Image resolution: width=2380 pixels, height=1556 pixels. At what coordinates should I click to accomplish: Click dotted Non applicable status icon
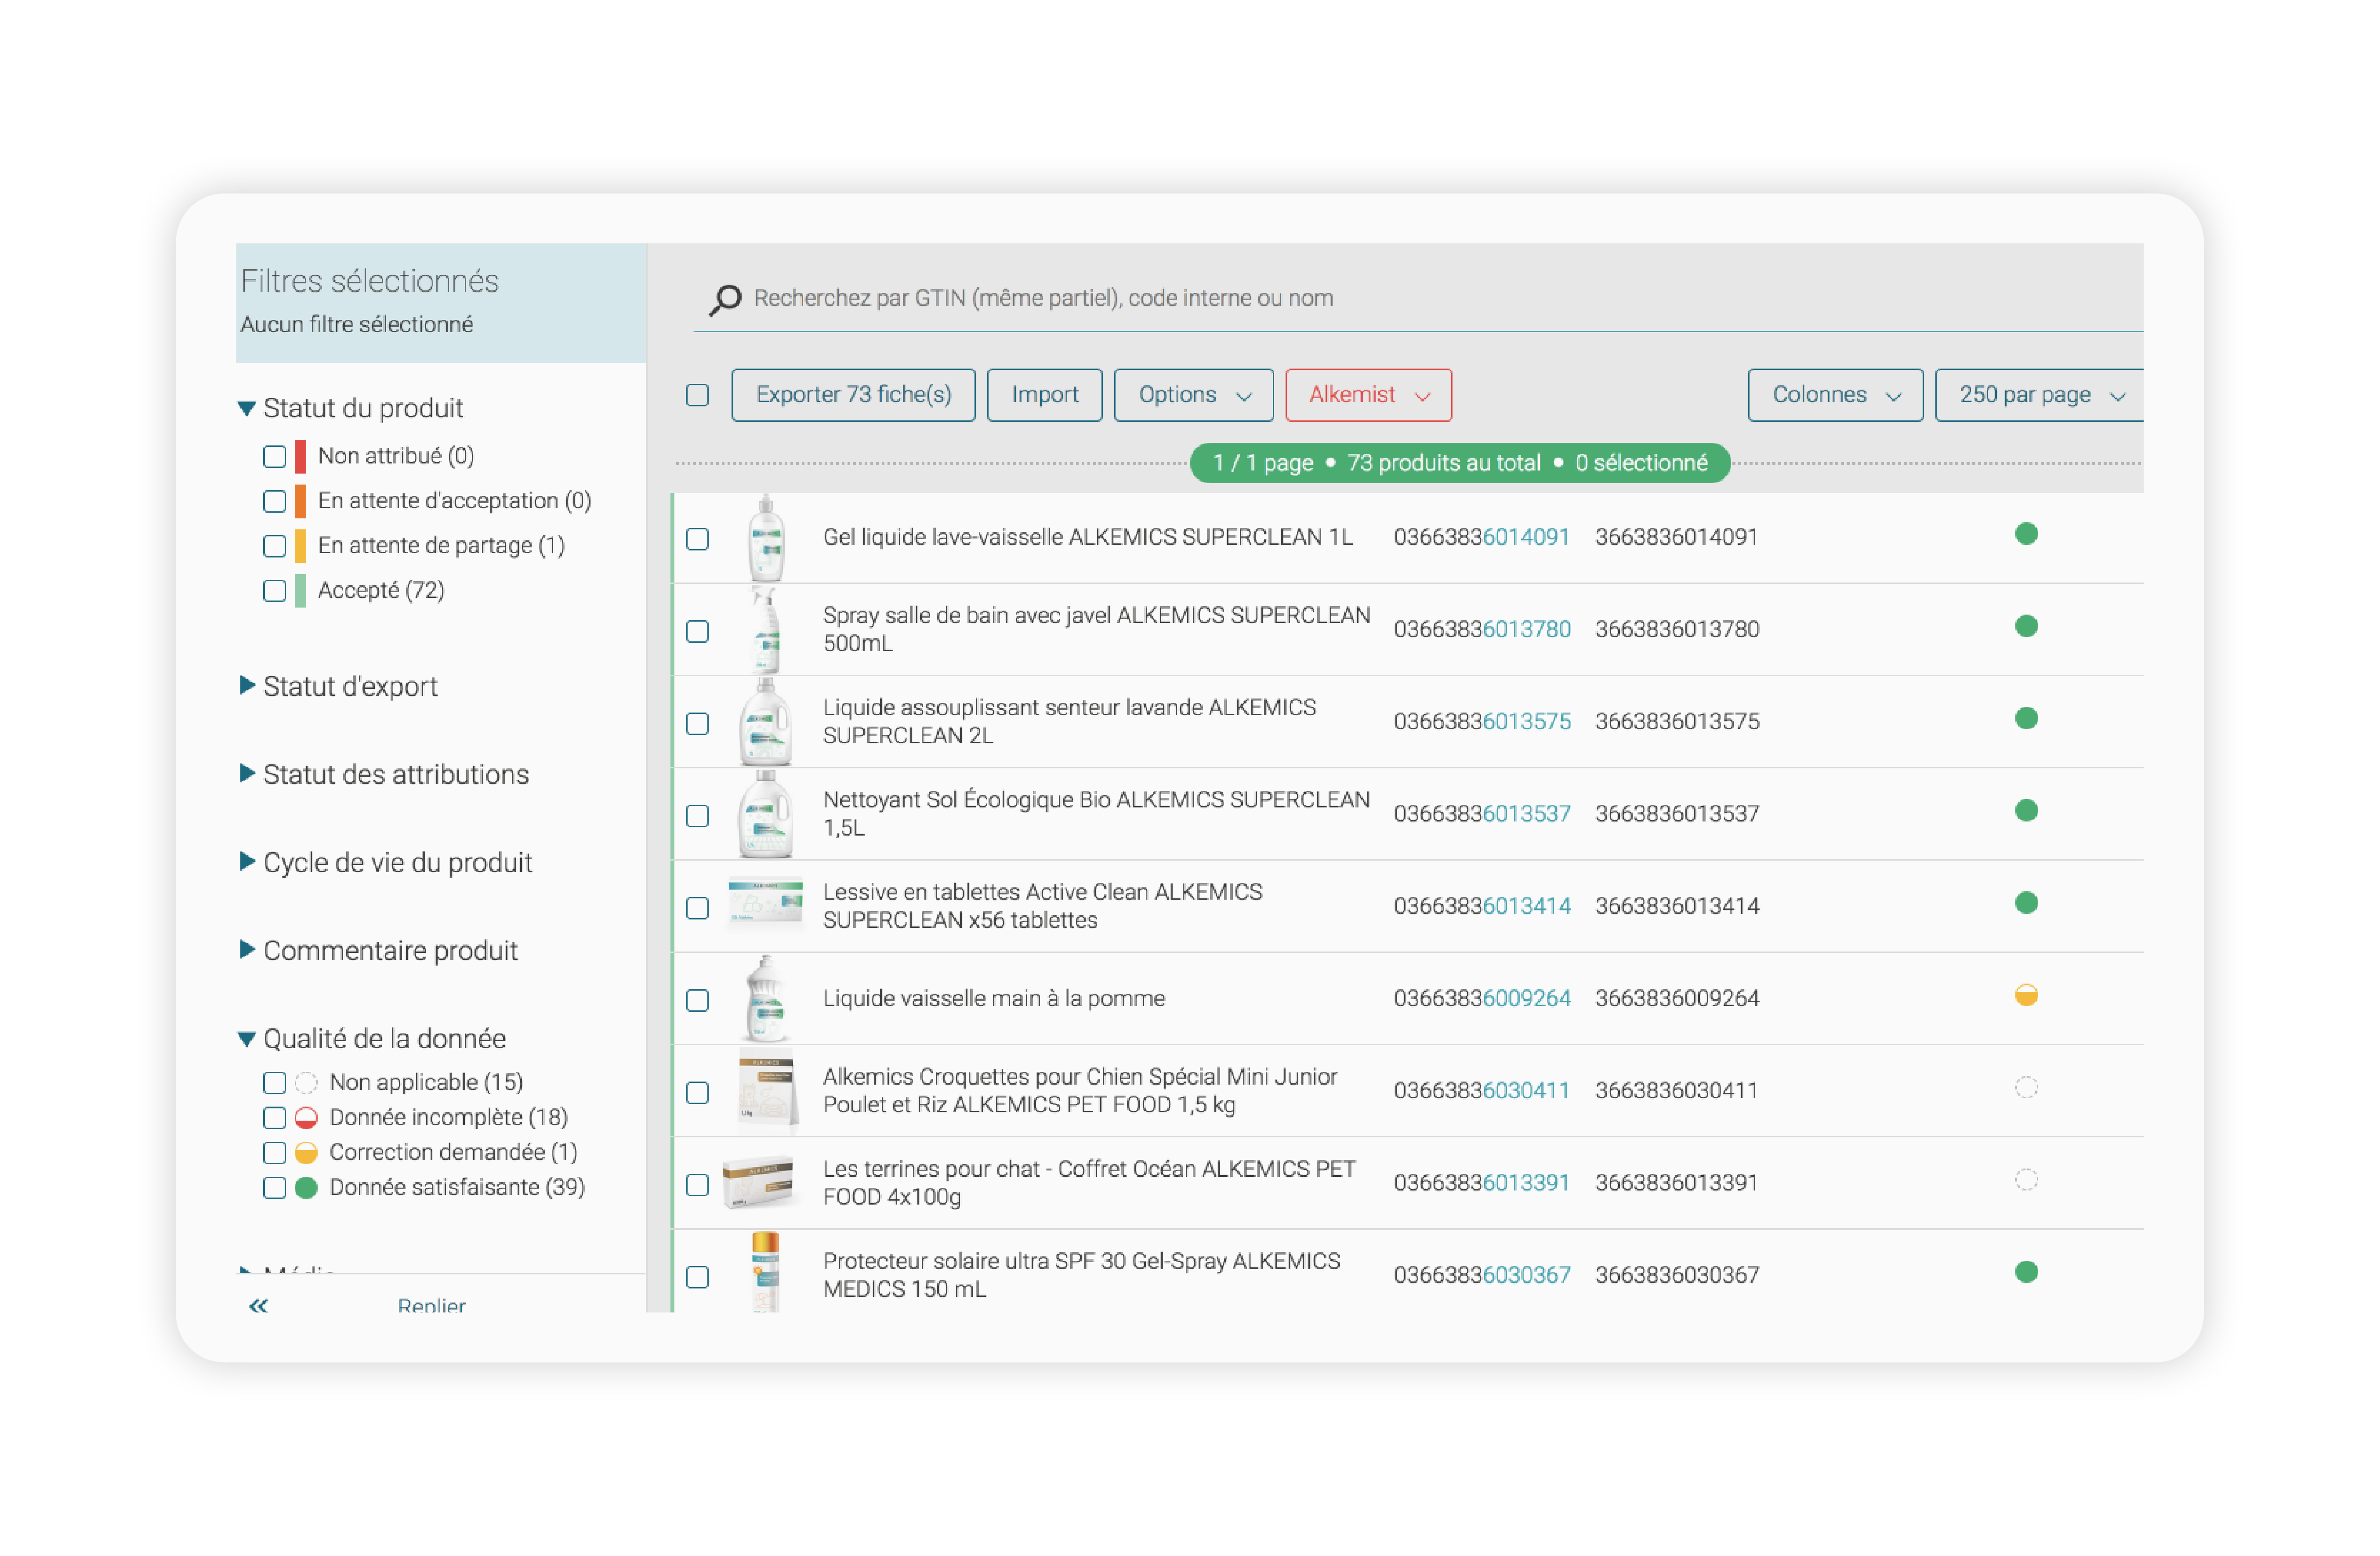306,1083
